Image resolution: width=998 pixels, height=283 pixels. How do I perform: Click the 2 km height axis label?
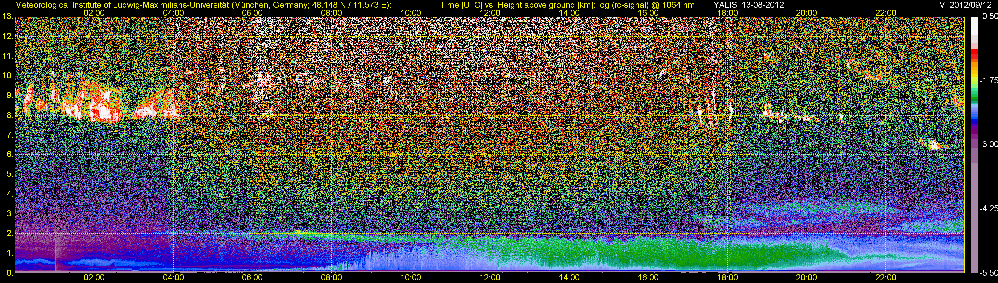9,233
